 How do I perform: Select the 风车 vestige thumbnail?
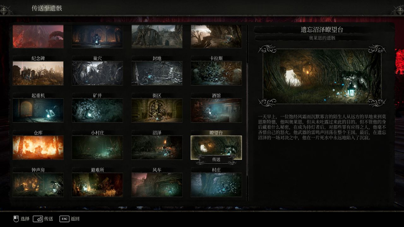(x=157, y=185)
